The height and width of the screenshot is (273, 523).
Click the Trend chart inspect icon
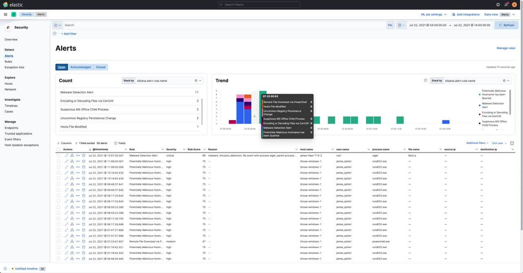pyautogui.click(x=426, y=80)
